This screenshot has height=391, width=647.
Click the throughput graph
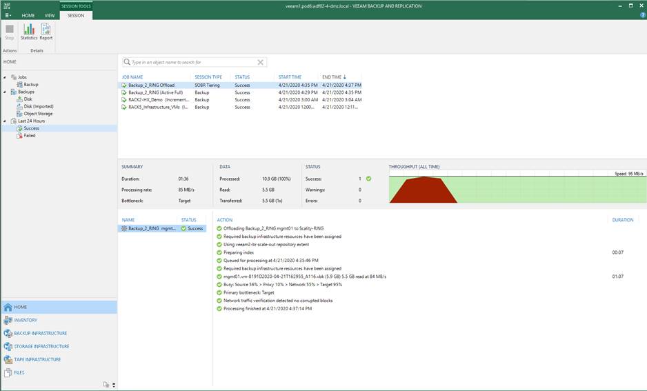[x=517, y=187]
